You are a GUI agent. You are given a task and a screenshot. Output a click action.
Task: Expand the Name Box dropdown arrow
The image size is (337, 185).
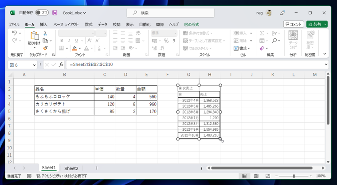(35, 65)
